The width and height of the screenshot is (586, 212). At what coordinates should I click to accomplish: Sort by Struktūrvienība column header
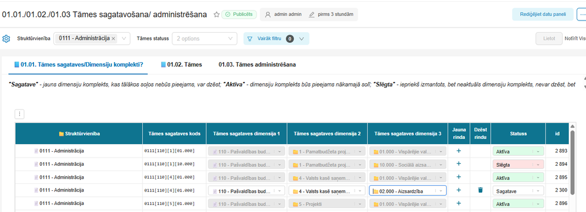click(79, 134)
